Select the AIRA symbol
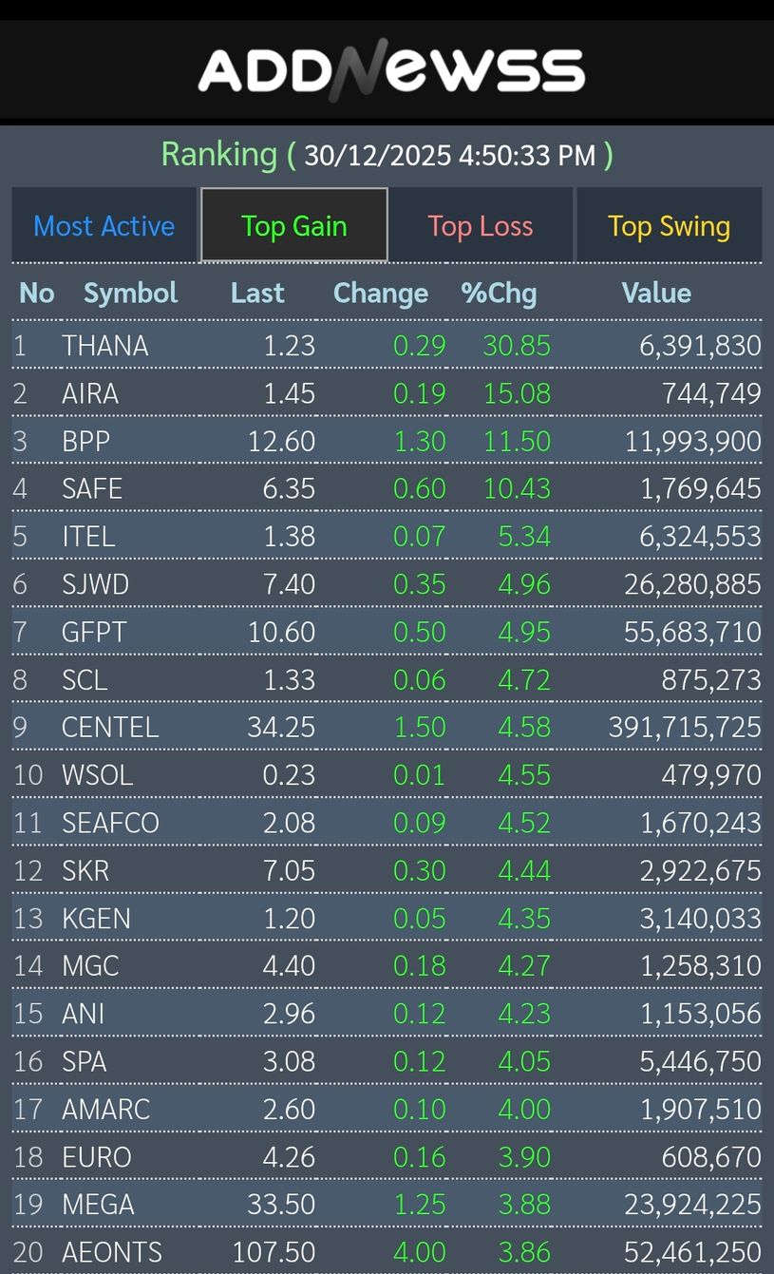774x1274 pixels. click(90, 393)
